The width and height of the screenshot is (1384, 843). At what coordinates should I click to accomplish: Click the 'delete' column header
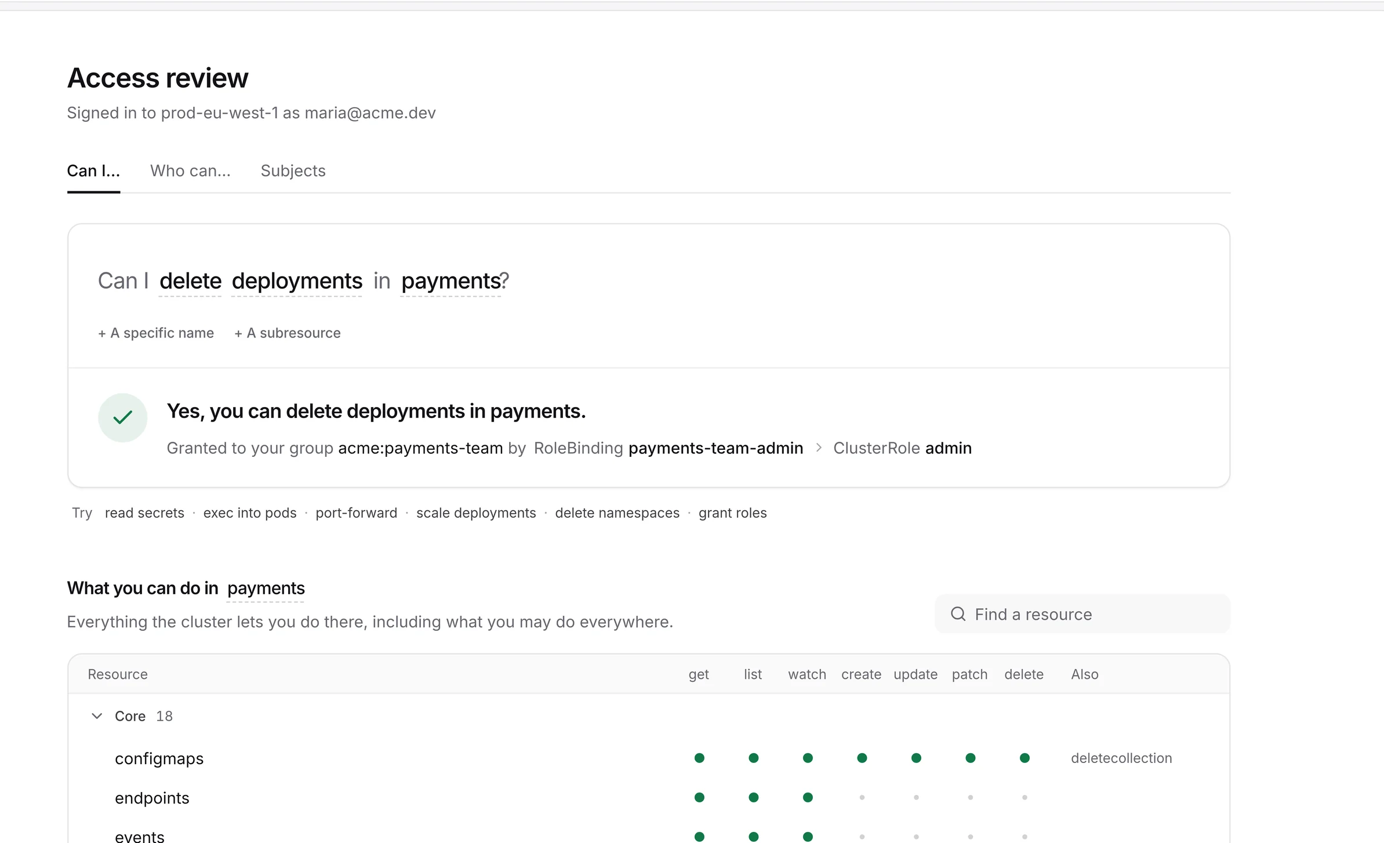(x=1024, y=674)
